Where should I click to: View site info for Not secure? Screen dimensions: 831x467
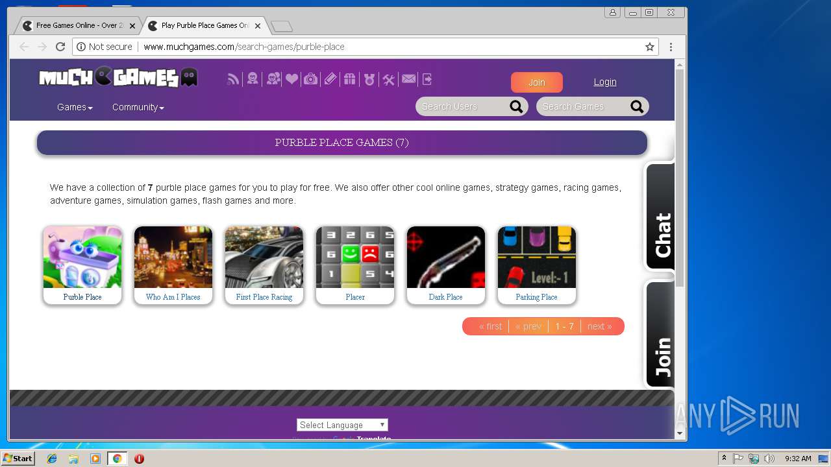tap(104, 47)
